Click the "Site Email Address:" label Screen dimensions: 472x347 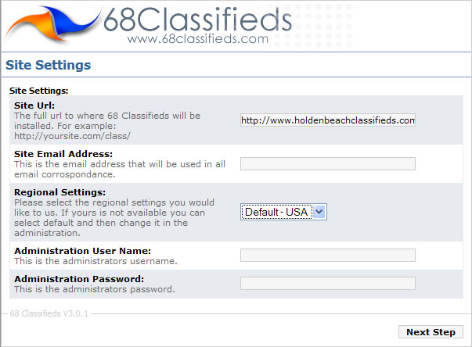(63, 154)
